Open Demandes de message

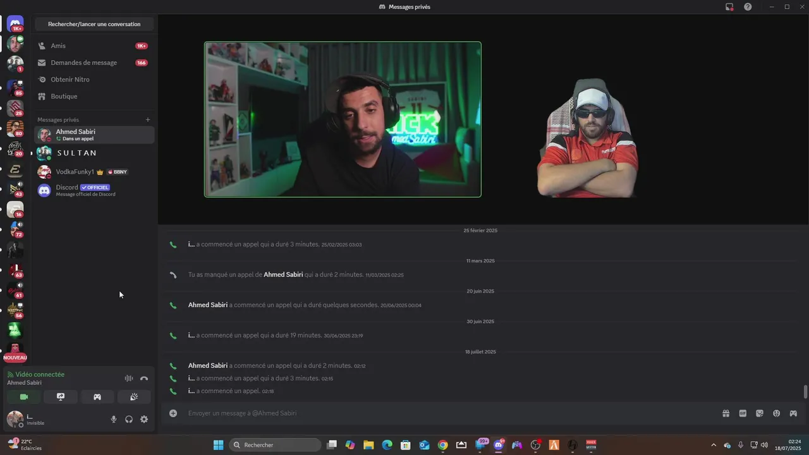point(94,63)
